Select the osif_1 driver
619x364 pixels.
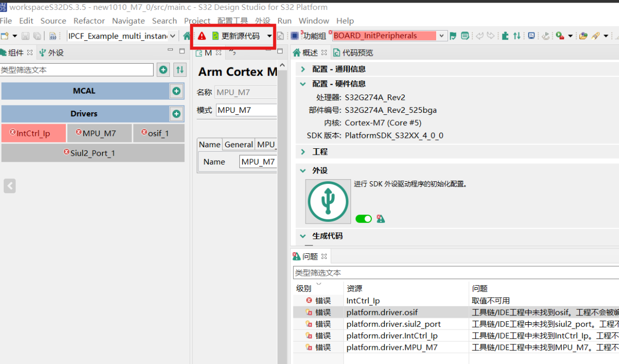[159, 133]
